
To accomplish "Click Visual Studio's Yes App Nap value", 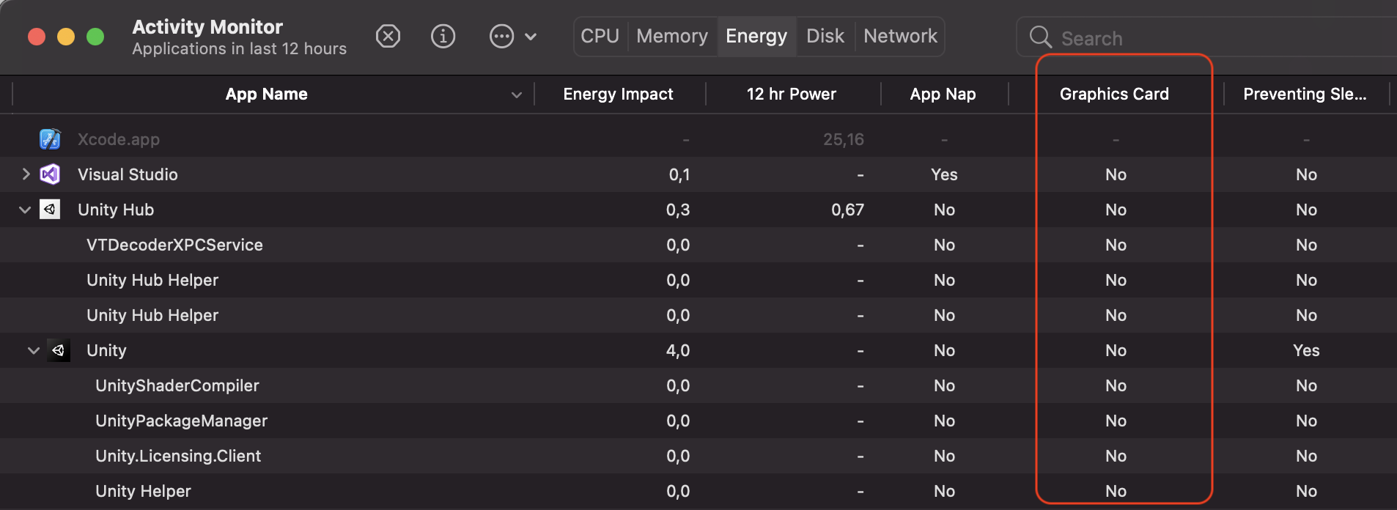I will (x=944, y=174).
